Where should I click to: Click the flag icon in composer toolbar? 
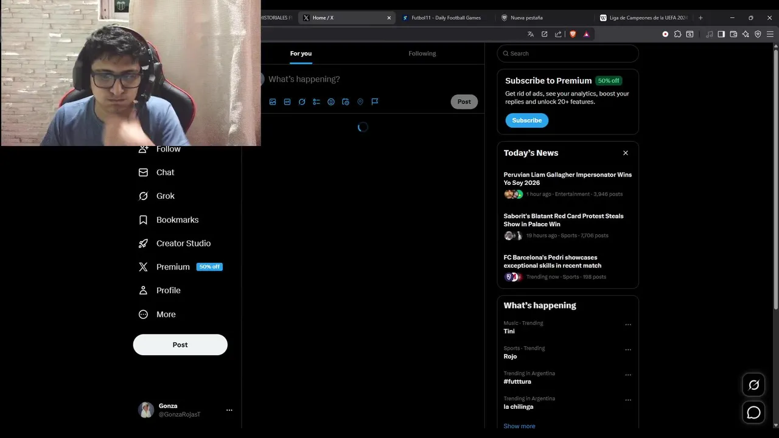click(375, 102)
